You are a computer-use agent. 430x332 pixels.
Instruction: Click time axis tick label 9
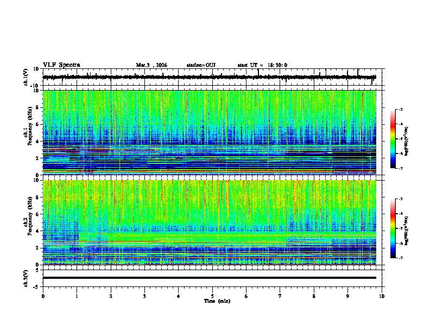(x=347, y=296)
